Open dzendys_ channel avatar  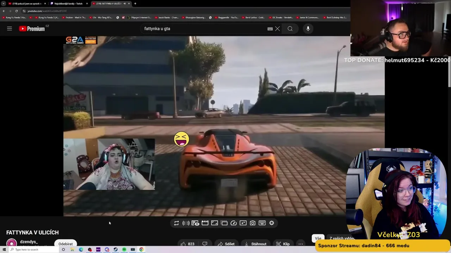point(12,243)
